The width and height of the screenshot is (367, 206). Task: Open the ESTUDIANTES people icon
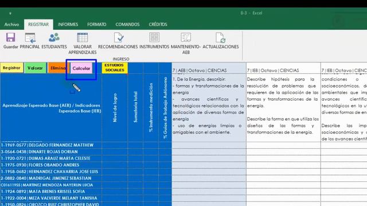(54, 38)
